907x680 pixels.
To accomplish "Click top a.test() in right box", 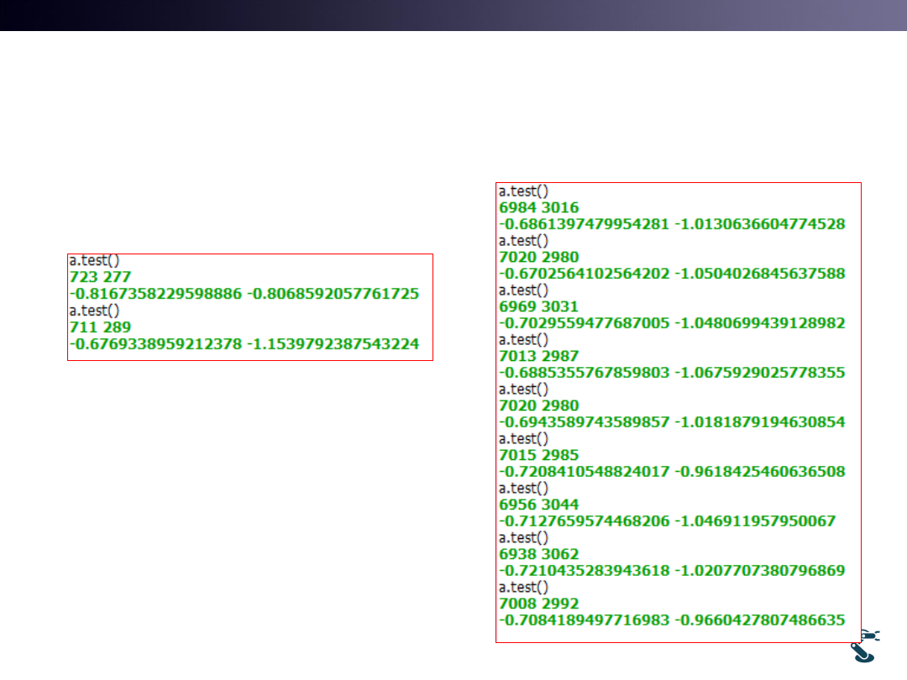I will click(x=523, y=191).
